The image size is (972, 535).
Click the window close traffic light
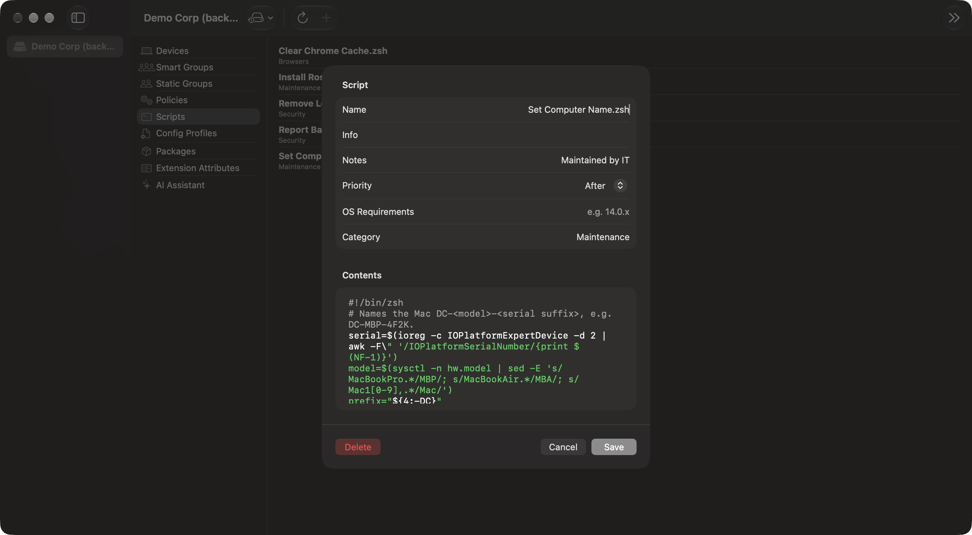pyautogui.click(x=18, y=18)
